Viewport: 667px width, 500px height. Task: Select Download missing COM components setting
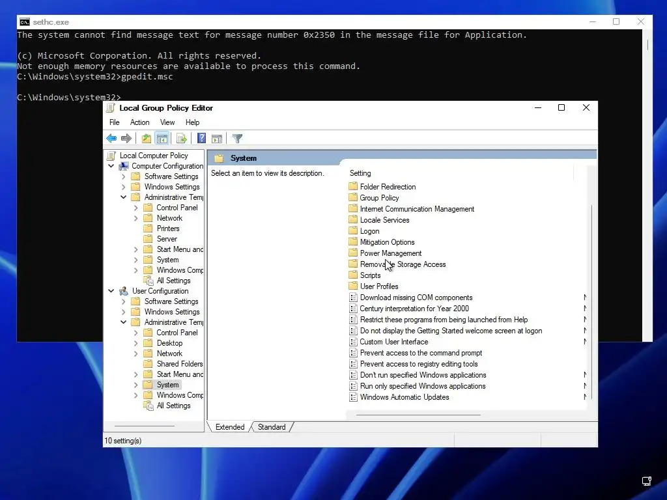[416, 297]
